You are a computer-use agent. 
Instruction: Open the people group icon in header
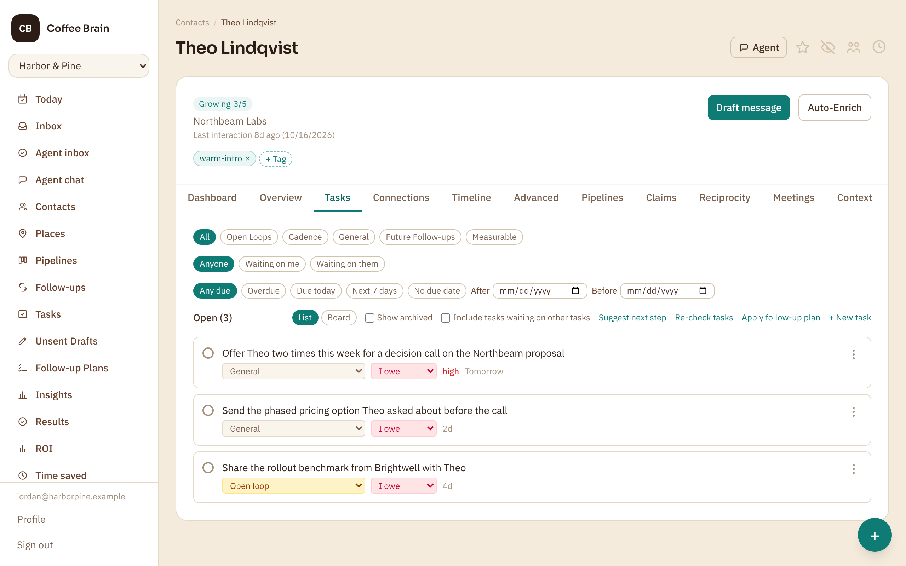pos(853,47)
